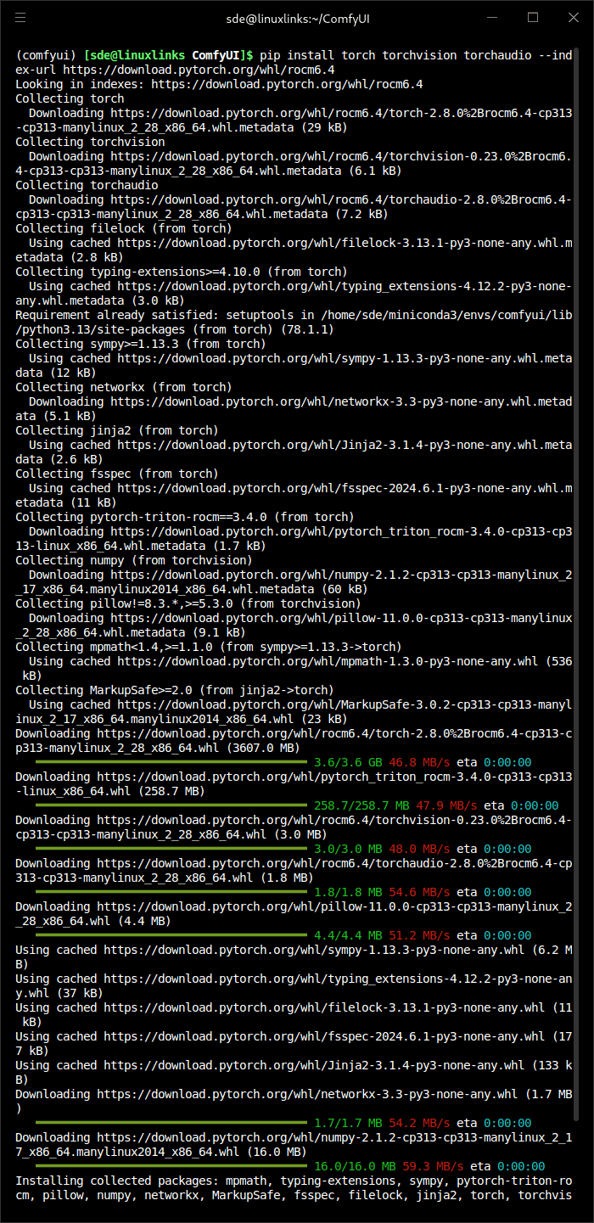Click 'Collecting MarkupSafe>=2.0' line

click(175, 690)
